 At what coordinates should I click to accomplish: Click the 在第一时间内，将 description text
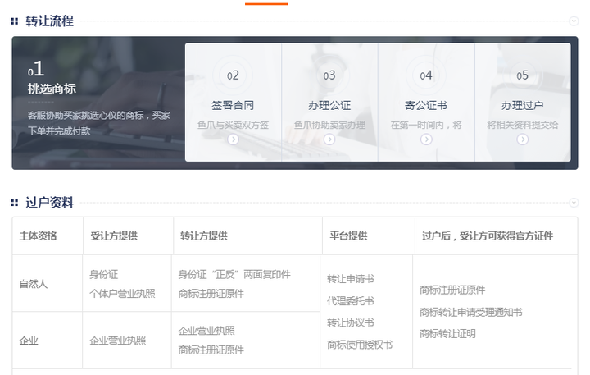(x=426, y=125)
